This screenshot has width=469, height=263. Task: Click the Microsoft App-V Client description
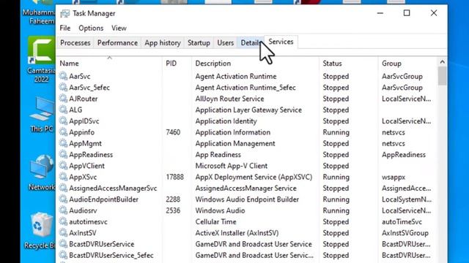232,166
